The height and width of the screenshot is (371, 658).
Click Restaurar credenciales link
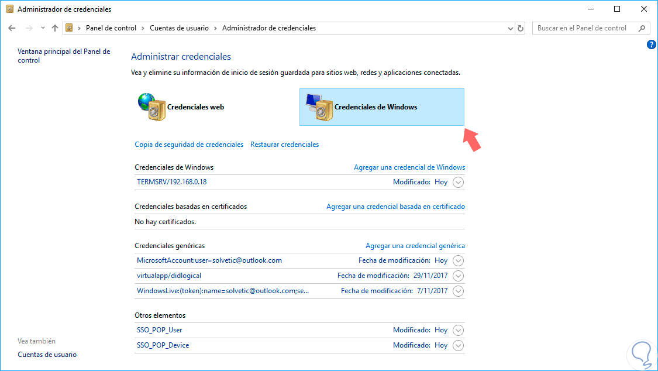click(284, 145)
